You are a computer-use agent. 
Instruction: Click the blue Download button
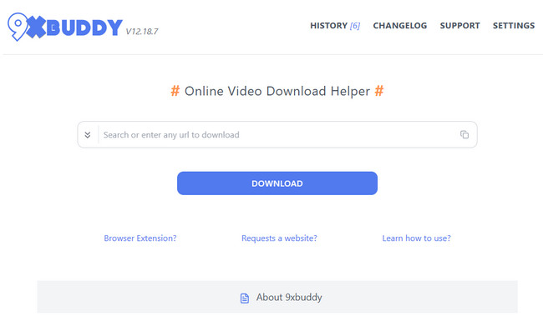277,183
